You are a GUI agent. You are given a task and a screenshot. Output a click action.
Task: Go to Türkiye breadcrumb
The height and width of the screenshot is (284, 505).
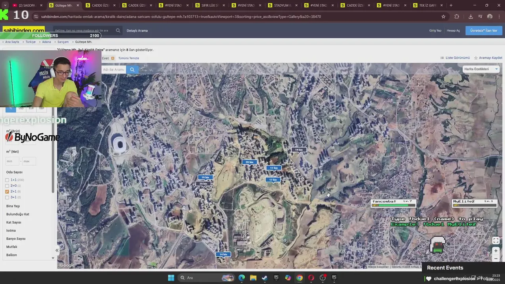(x=30, y=42)
